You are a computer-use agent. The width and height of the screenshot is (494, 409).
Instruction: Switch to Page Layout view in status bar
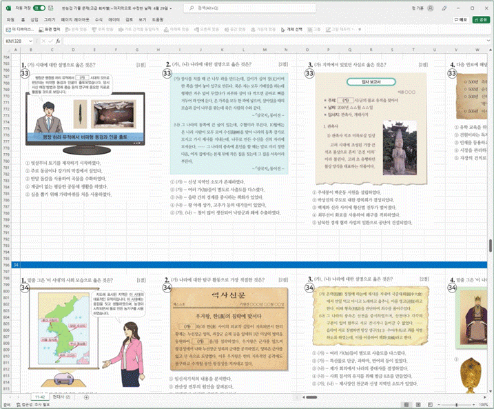click(418, 405)
